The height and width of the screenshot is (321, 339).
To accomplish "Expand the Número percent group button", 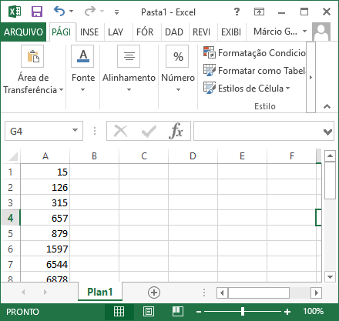I will [178, 69].
